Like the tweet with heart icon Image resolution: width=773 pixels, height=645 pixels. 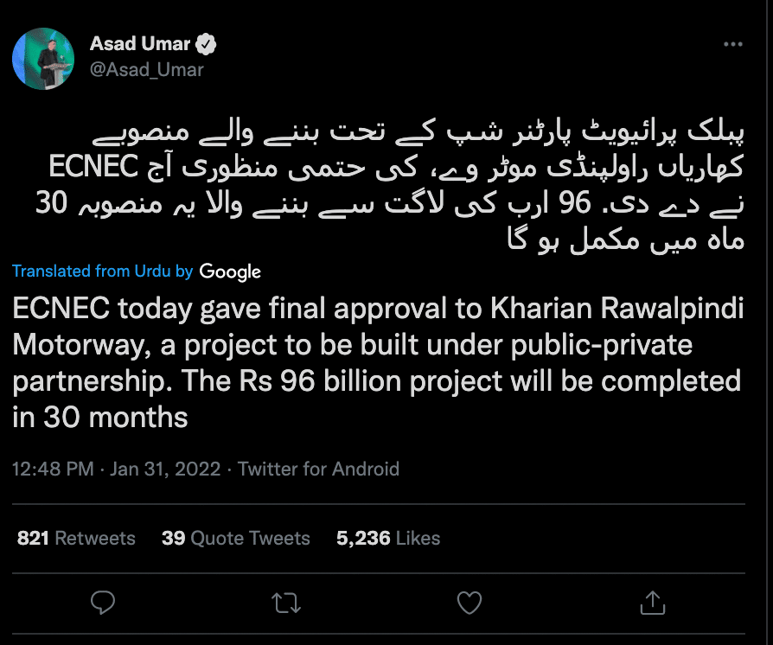coord(468,601)
